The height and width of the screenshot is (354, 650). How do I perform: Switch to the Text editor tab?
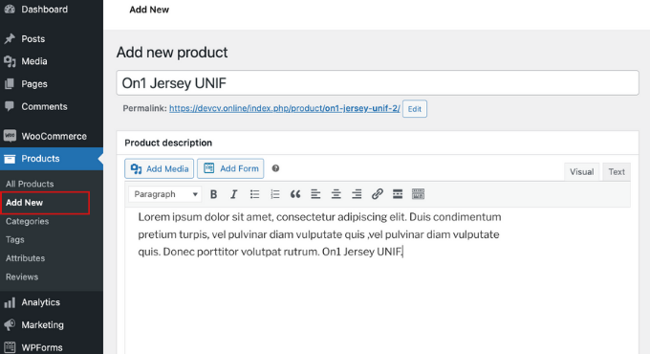tap(617, 172)
